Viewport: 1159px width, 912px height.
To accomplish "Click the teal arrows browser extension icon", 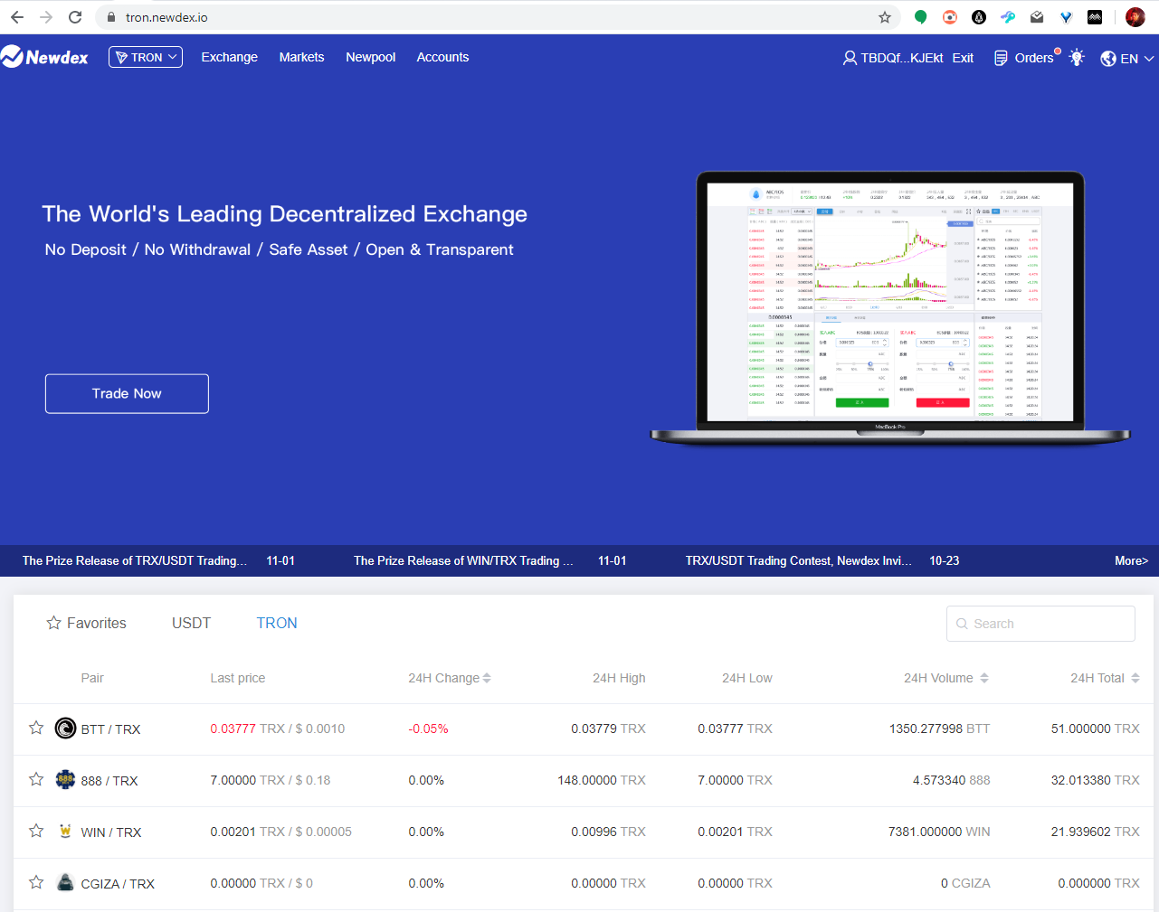I will tap(1008, 17).
